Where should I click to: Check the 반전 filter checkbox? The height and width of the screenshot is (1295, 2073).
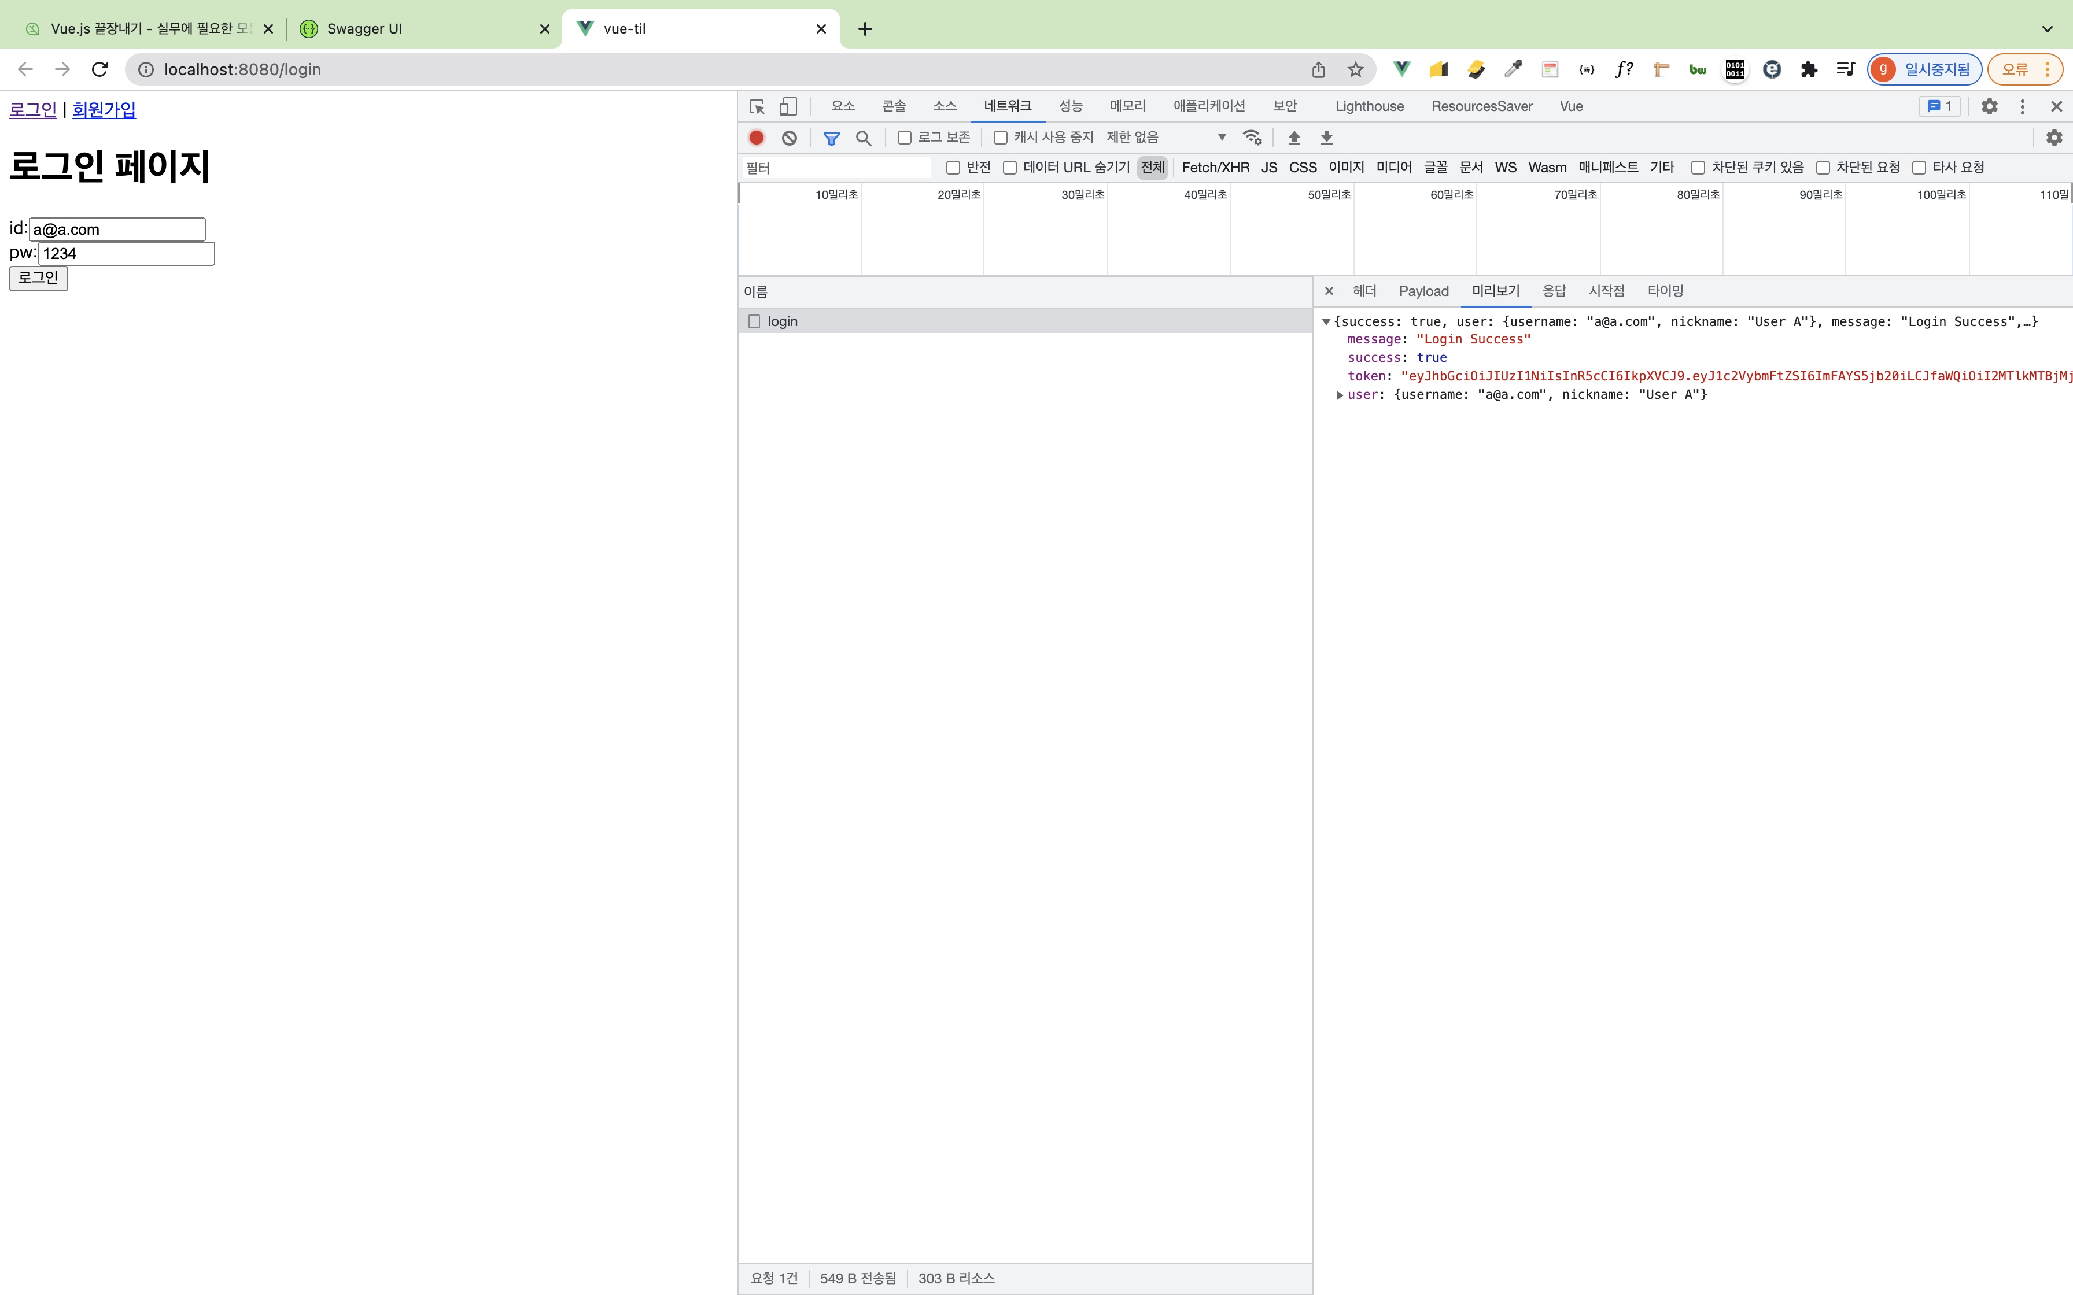tap(953, 167)
